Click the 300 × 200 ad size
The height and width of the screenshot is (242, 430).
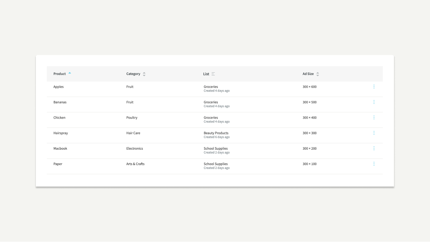(310, 148)
